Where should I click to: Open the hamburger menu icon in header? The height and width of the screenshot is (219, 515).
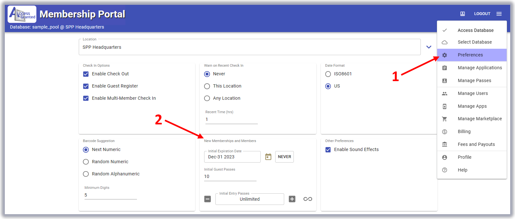[x=499, y=14]
